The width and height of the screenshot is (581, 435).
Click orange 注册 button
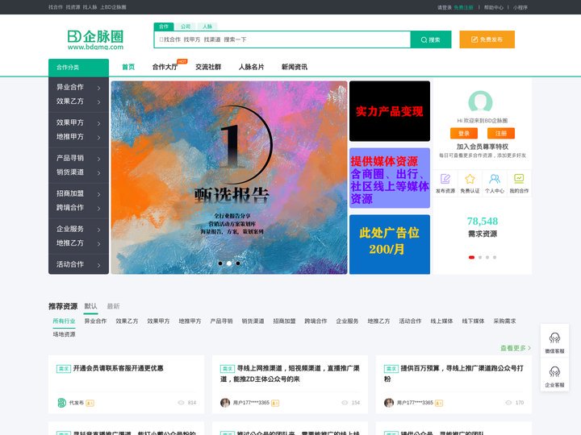(501, 133)
